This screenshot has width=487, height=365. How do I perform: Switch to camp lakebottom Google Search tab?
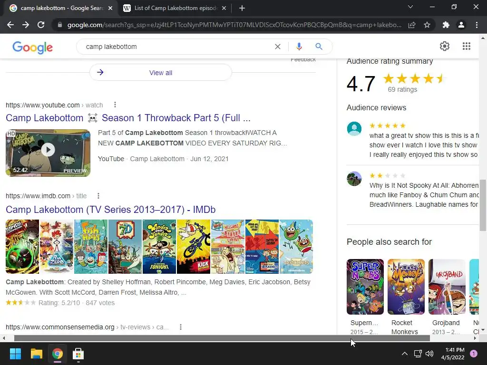click(x=60, y=9)
